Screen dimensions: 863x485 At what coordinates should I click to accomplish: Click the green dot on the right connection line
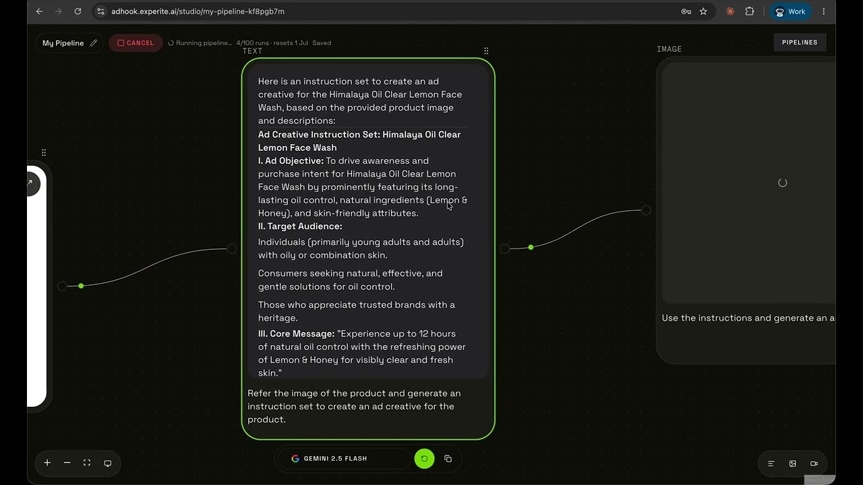pos(531,247)
